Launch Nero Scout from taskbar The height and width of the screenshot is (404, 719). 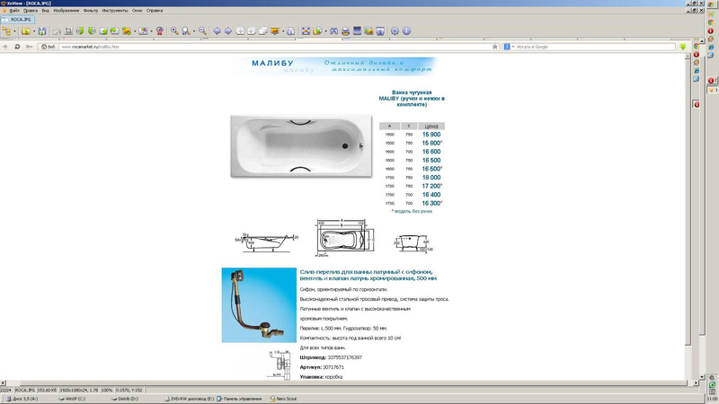(x=283, y=399)
